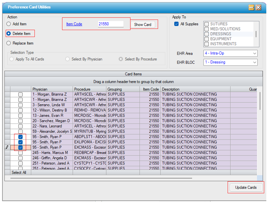Check the SUTURES category box

tap(206, 24)
